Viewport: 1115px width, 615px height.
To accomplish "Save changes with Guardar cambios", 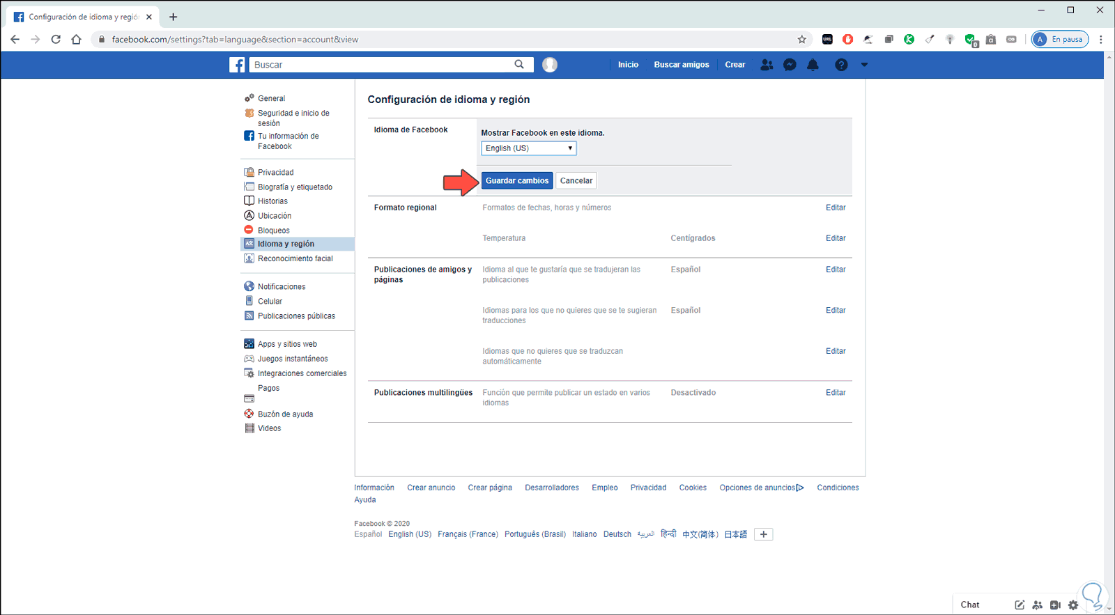I will pos(517,180).
